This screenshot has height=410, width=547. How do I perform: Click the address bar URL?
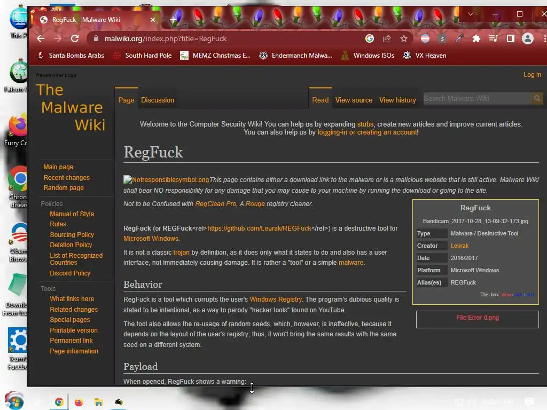click(x=166, y=38)
